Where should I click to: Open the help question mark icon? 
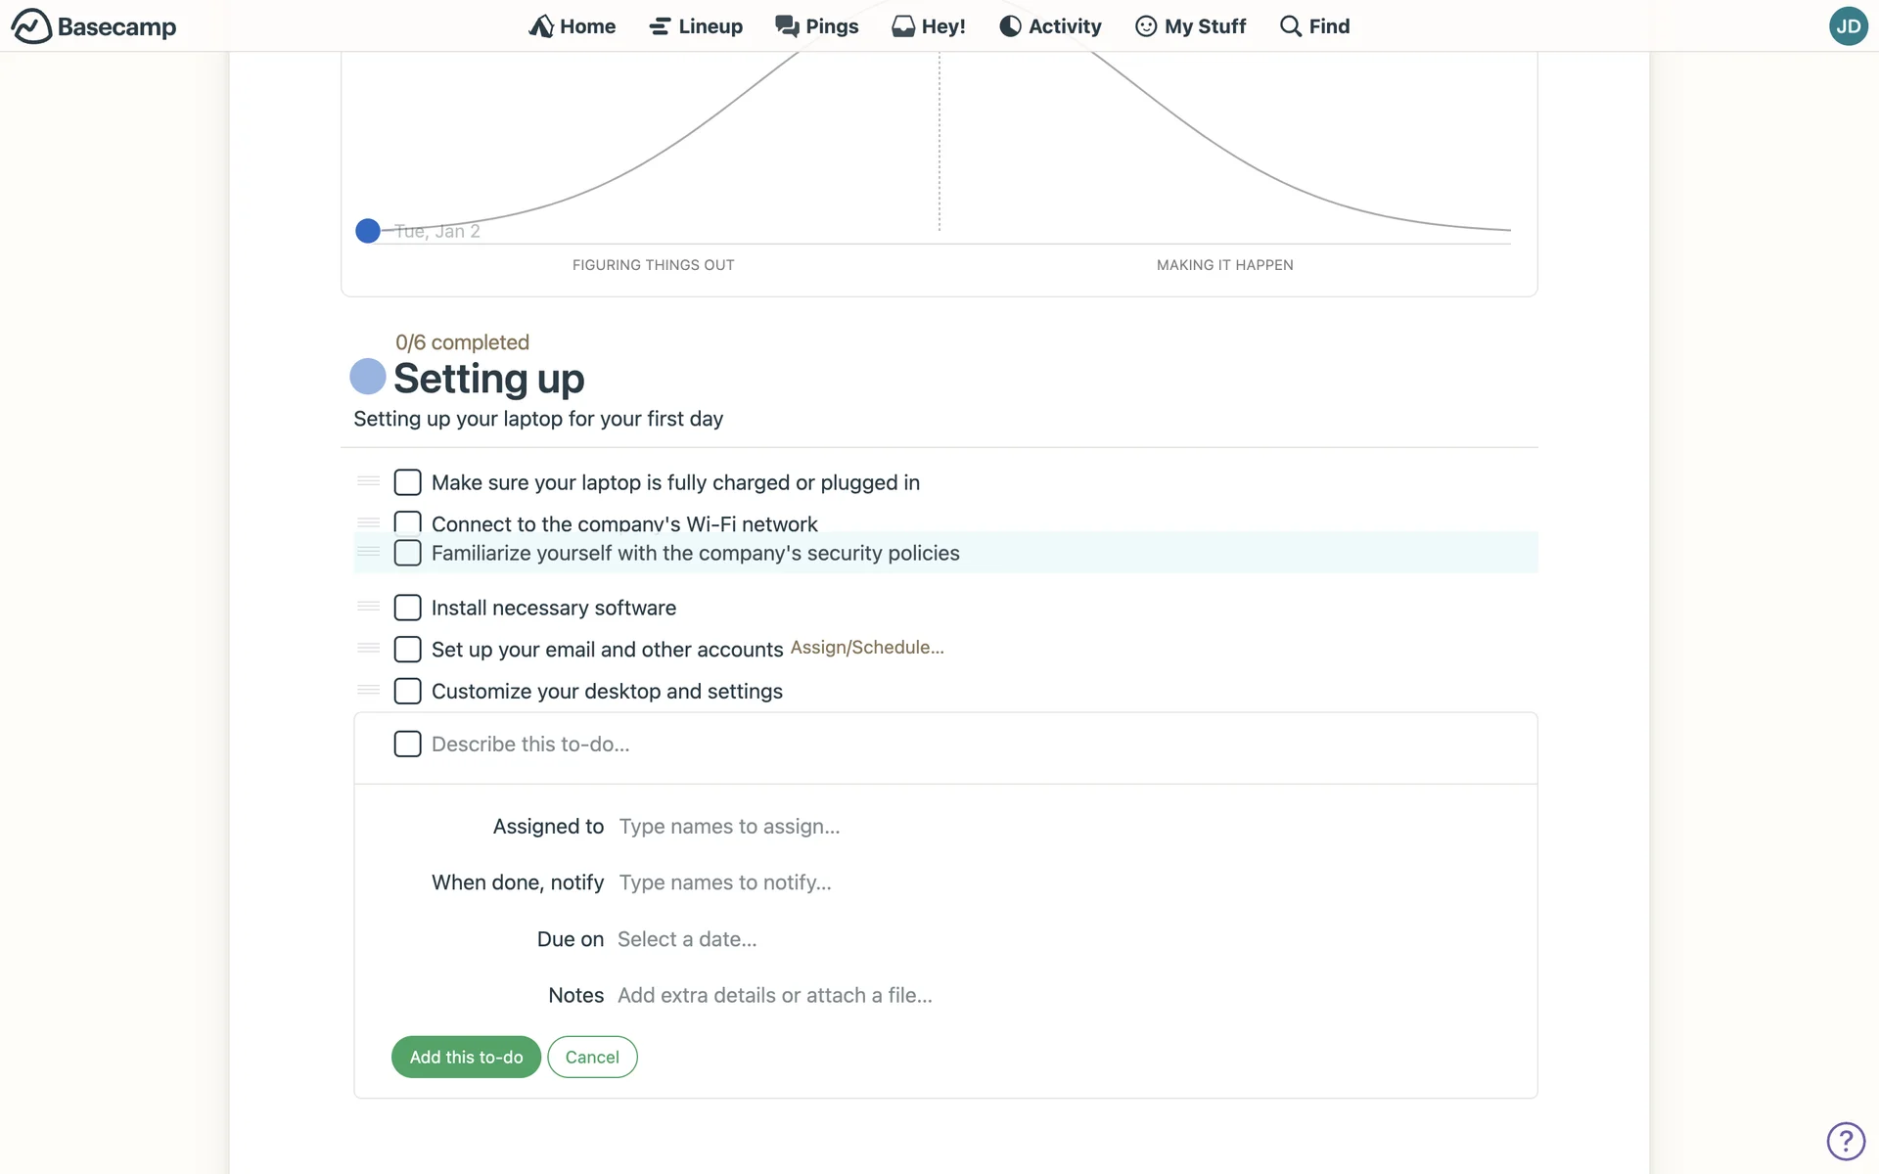[1846, 1141]
